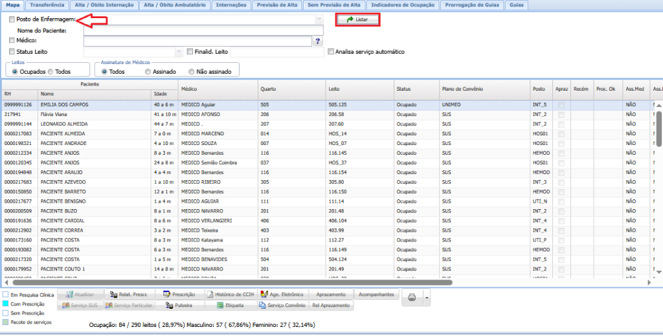Click the Médico text input field

[x=198, y=41]
